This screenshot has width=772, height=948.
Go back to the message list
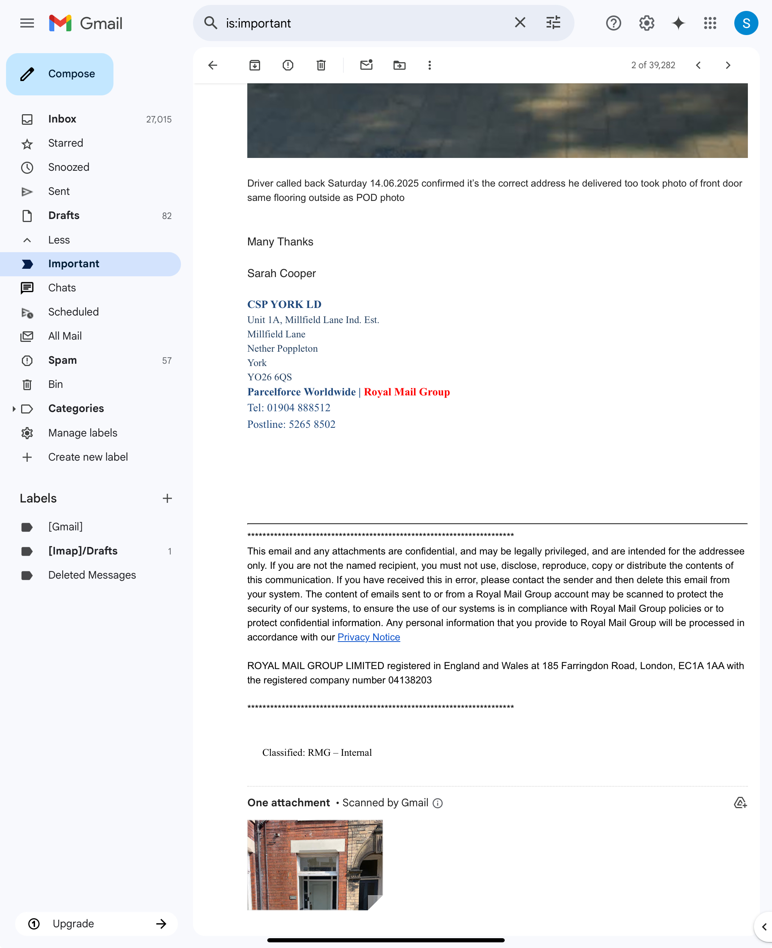[213, 65]
